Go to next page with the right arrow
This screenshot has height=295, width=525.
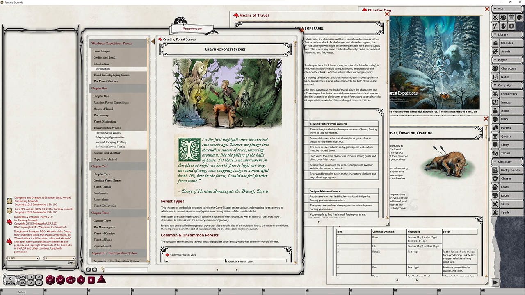click(x=237, y=270)
